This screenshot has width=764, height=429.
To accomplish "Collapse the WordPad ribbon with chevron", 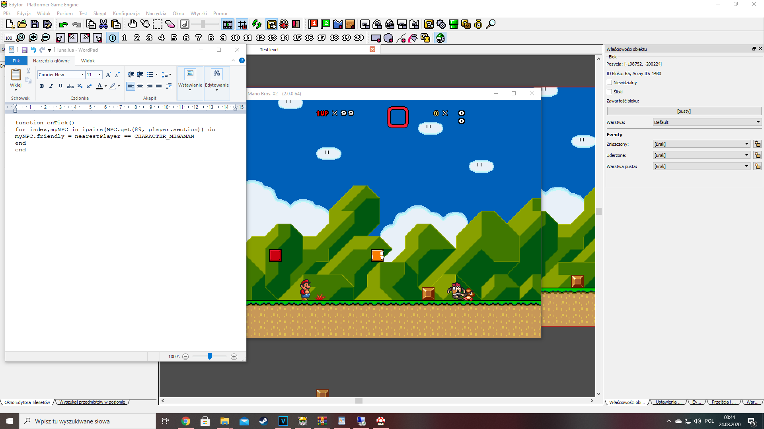I will tap(233, 60).
